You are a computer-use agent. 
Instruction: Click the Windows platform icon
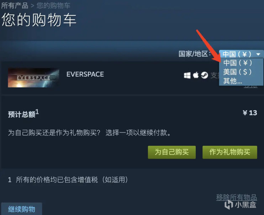point(187,75)
